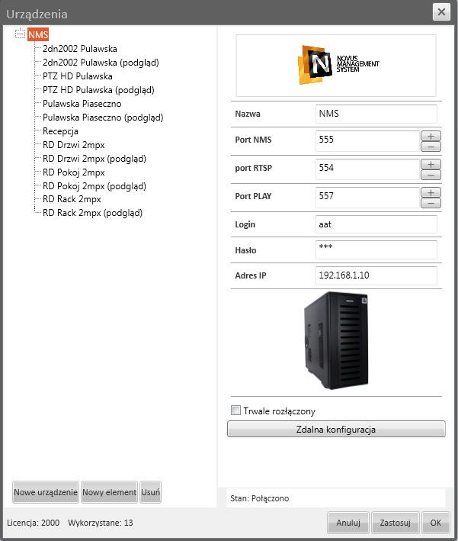Click Nowe urządzenie button
458x541 pixels.
[46, 492]
